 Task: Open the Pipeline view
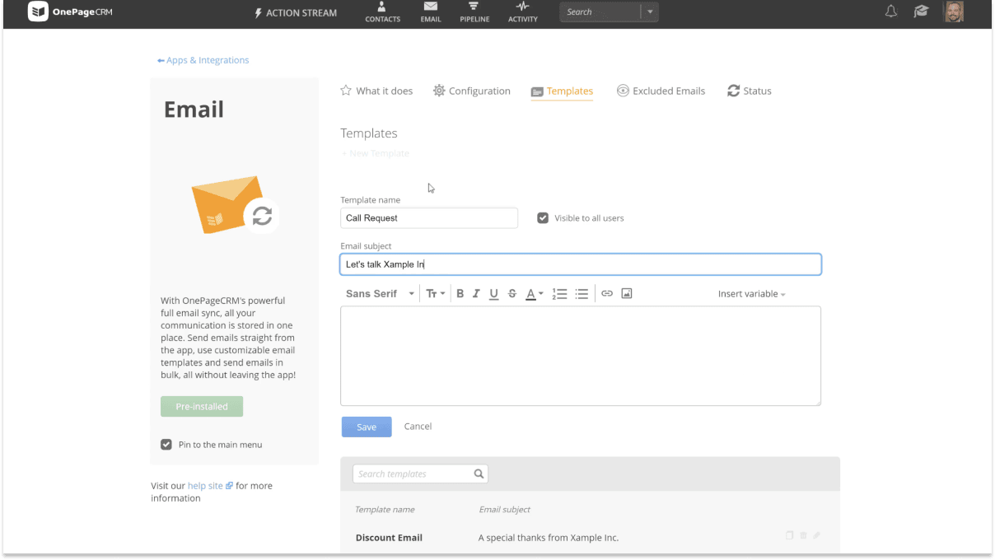coord(474,12)
